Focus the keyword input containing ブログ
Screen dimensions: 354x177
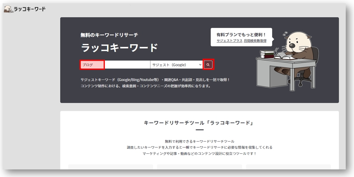[x=115, y=65]
